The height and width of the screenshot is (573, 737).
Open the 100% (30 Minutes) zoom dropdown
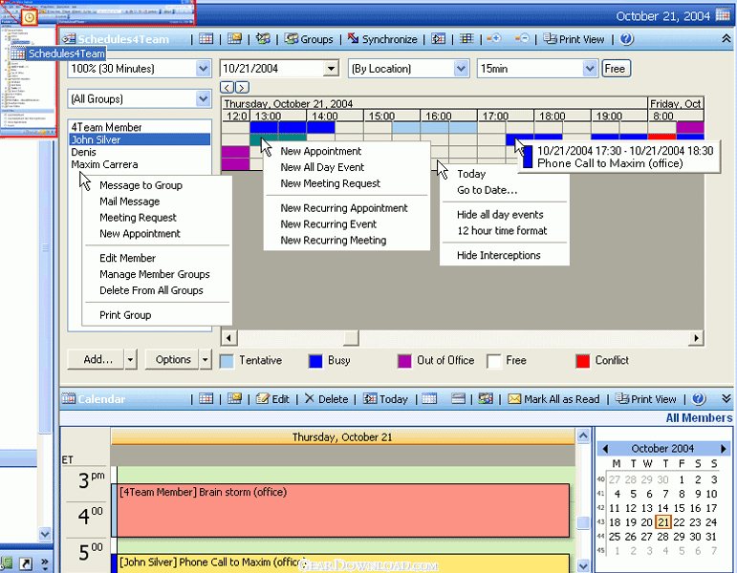point(203,69)
